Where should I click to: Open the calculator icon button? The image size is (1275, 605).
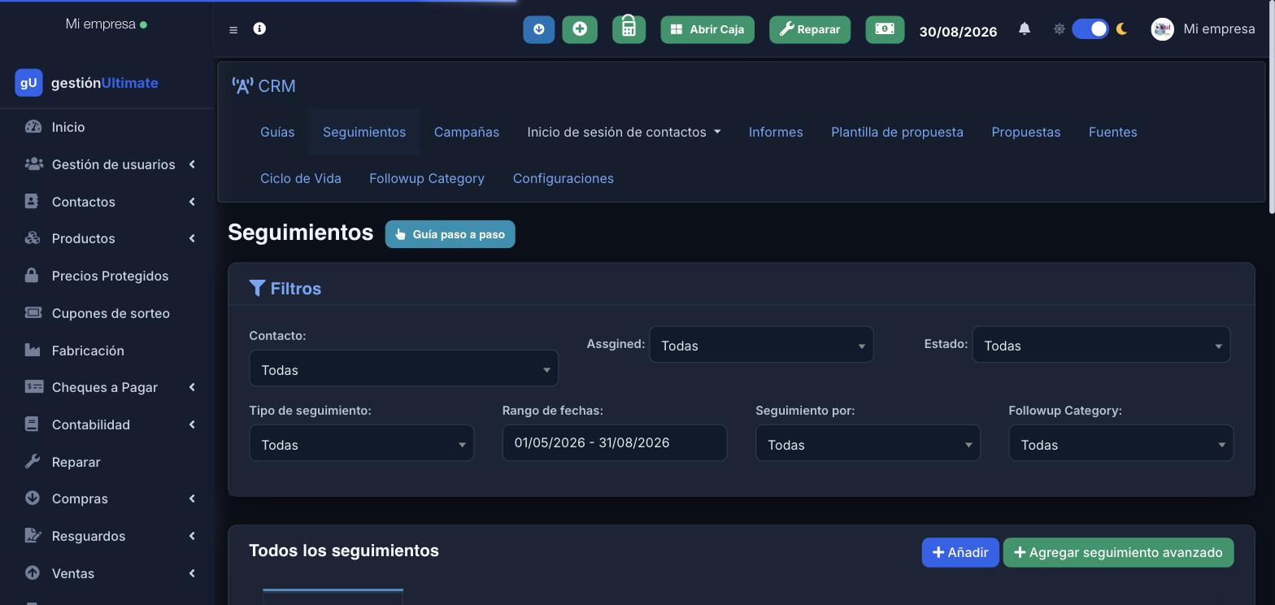[x=629, y=29]
